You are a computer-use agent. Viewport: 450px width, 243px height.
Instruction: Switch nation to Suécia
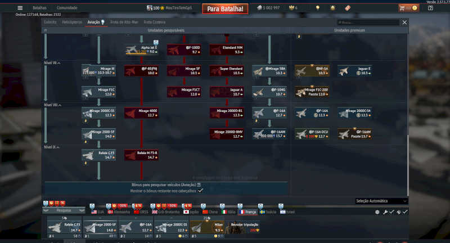click(x=268, y=212)
